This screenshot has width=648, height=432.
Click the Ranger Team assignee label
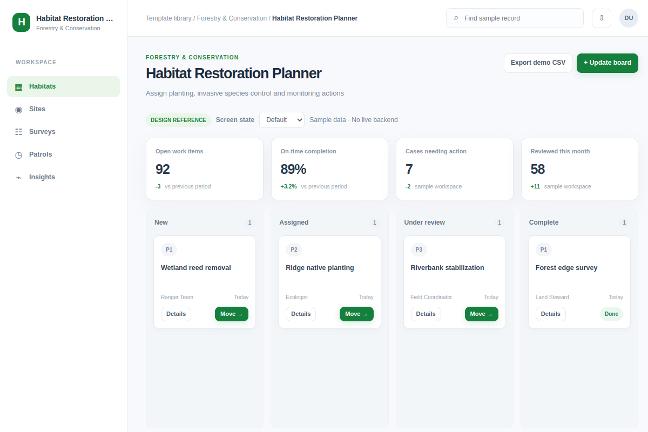[x=177, y=298]
